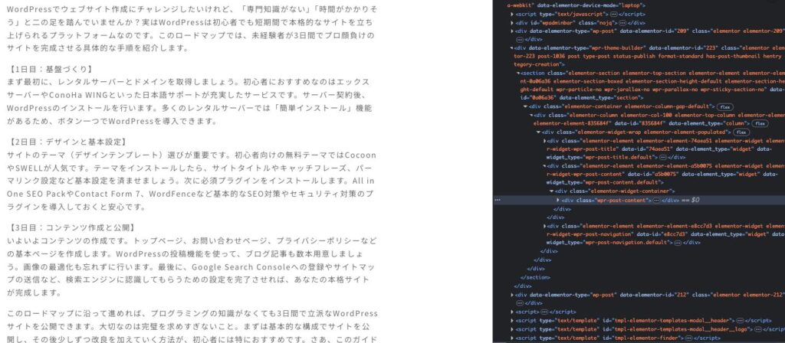Screen dimensions: 785x343
Task: Expand the wpr-post-title widget div
Action: tap(545, 141)
